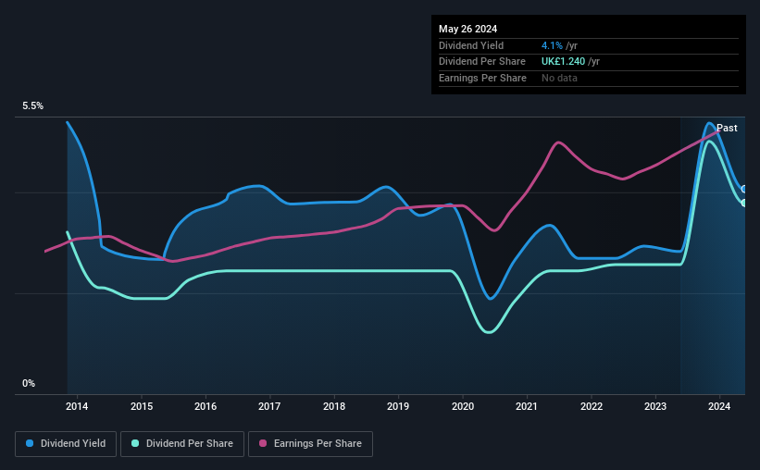The height and width of the screenshot is (470, 760).
Task: Toggle the Earnings Per Share legend button
Action: (x=310, y=444)
